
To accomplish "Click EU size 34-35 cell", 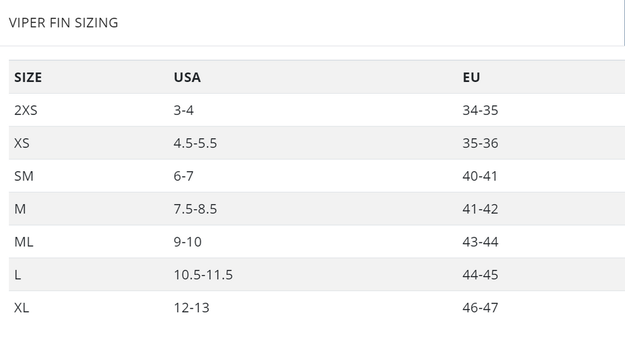I will (480, 111).
